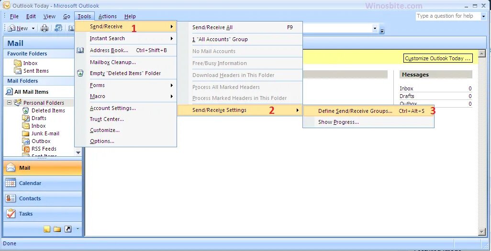Click the Customize Outlook Today button
The image size is (491, 251).
tap(438, 58)
